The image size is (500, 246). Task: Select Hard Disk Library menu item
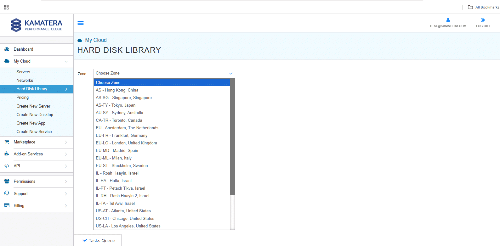(x=37, y=89)
